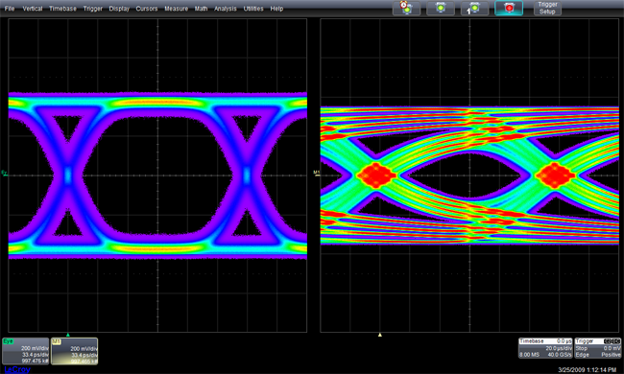Click the Auto trigger mode icon with alarm clock
The height and width of the screenshot is (374, 624).
(x=406, y=8)
